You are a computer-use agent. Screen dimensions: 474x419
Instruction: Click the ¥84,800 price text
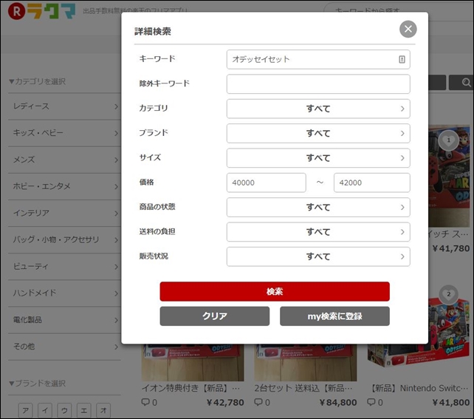click(x=338, y=402)
